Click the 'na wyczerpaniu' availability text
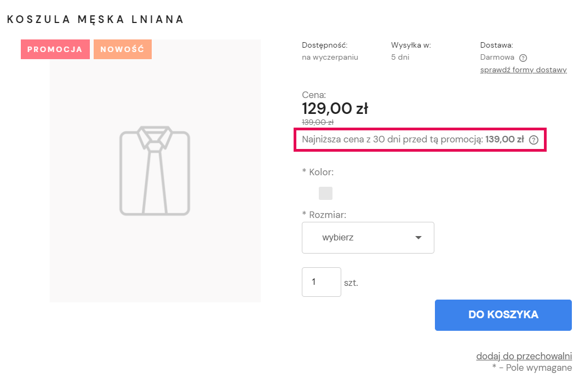The image size is (585, 379). (330, 58)
